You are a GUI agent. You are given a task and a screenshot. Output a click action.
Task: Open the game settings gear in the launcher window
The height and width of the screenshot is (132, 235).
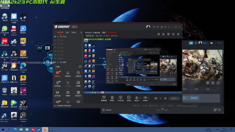(208, 83)
